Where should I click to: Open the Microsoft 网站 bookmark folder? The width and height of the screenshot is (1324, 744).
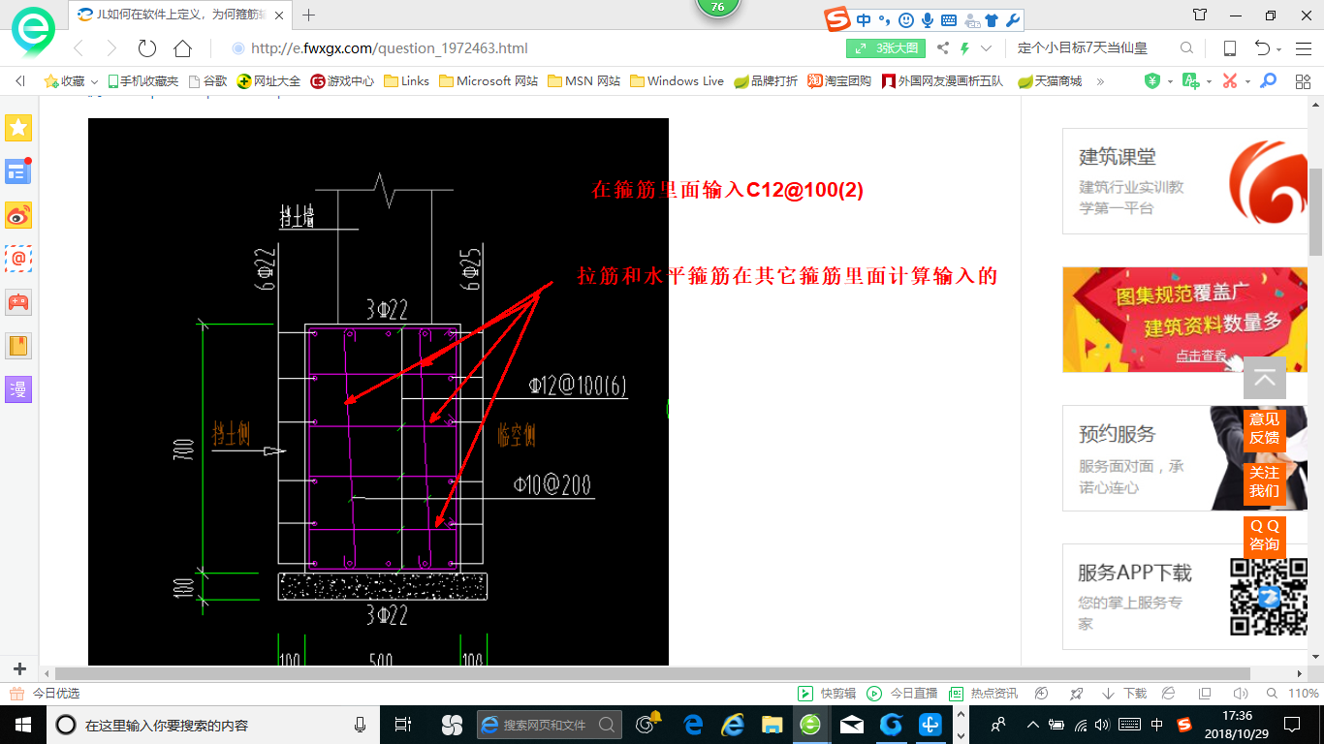[489, 81]
